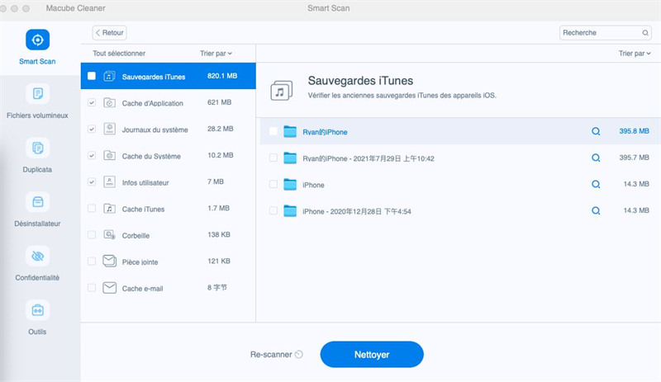Click the Cache e-mail envelope icon
Screen dimensions: 661x382
point(110,288)
